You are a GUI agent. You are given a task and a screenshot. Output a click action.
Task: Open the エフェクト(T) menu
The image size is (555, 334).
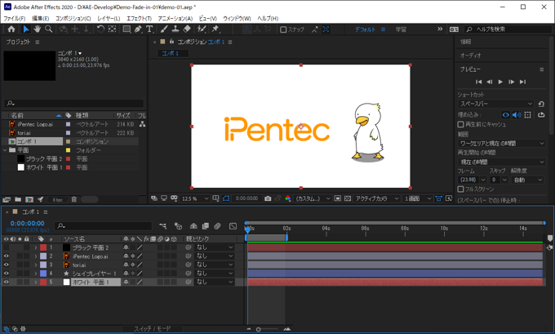139,19
